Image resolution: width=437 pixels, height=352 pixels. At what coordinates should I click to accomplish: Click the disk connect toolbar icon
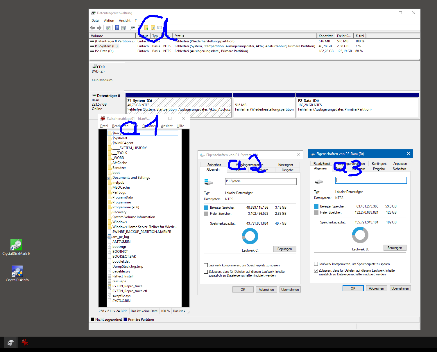[x=133, y=28]
